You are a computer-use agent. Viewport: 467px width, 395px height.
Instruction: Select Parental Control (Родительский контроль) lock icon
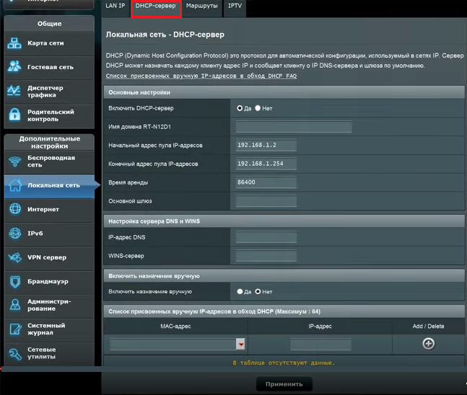pos(15,115)
